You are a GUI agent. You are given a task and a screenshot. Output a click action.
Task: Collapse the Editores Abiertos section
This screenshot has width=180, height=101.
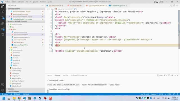[x=26, y=9]
